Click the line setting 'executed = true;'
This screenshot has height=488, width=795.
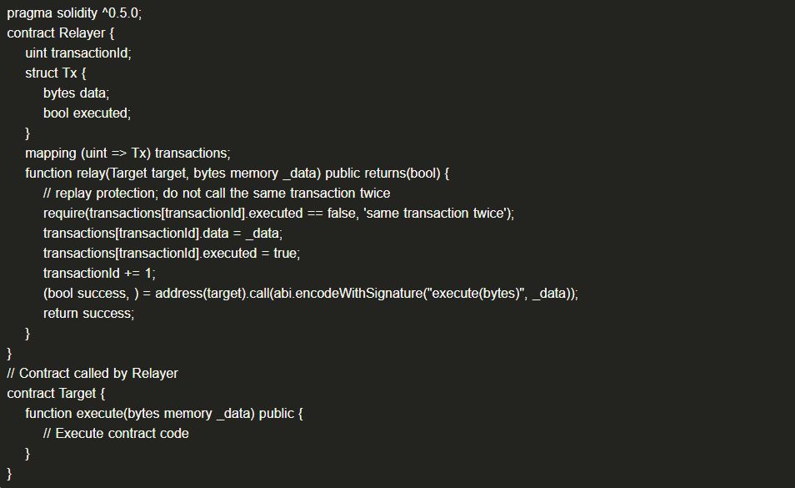click(172, 254)
